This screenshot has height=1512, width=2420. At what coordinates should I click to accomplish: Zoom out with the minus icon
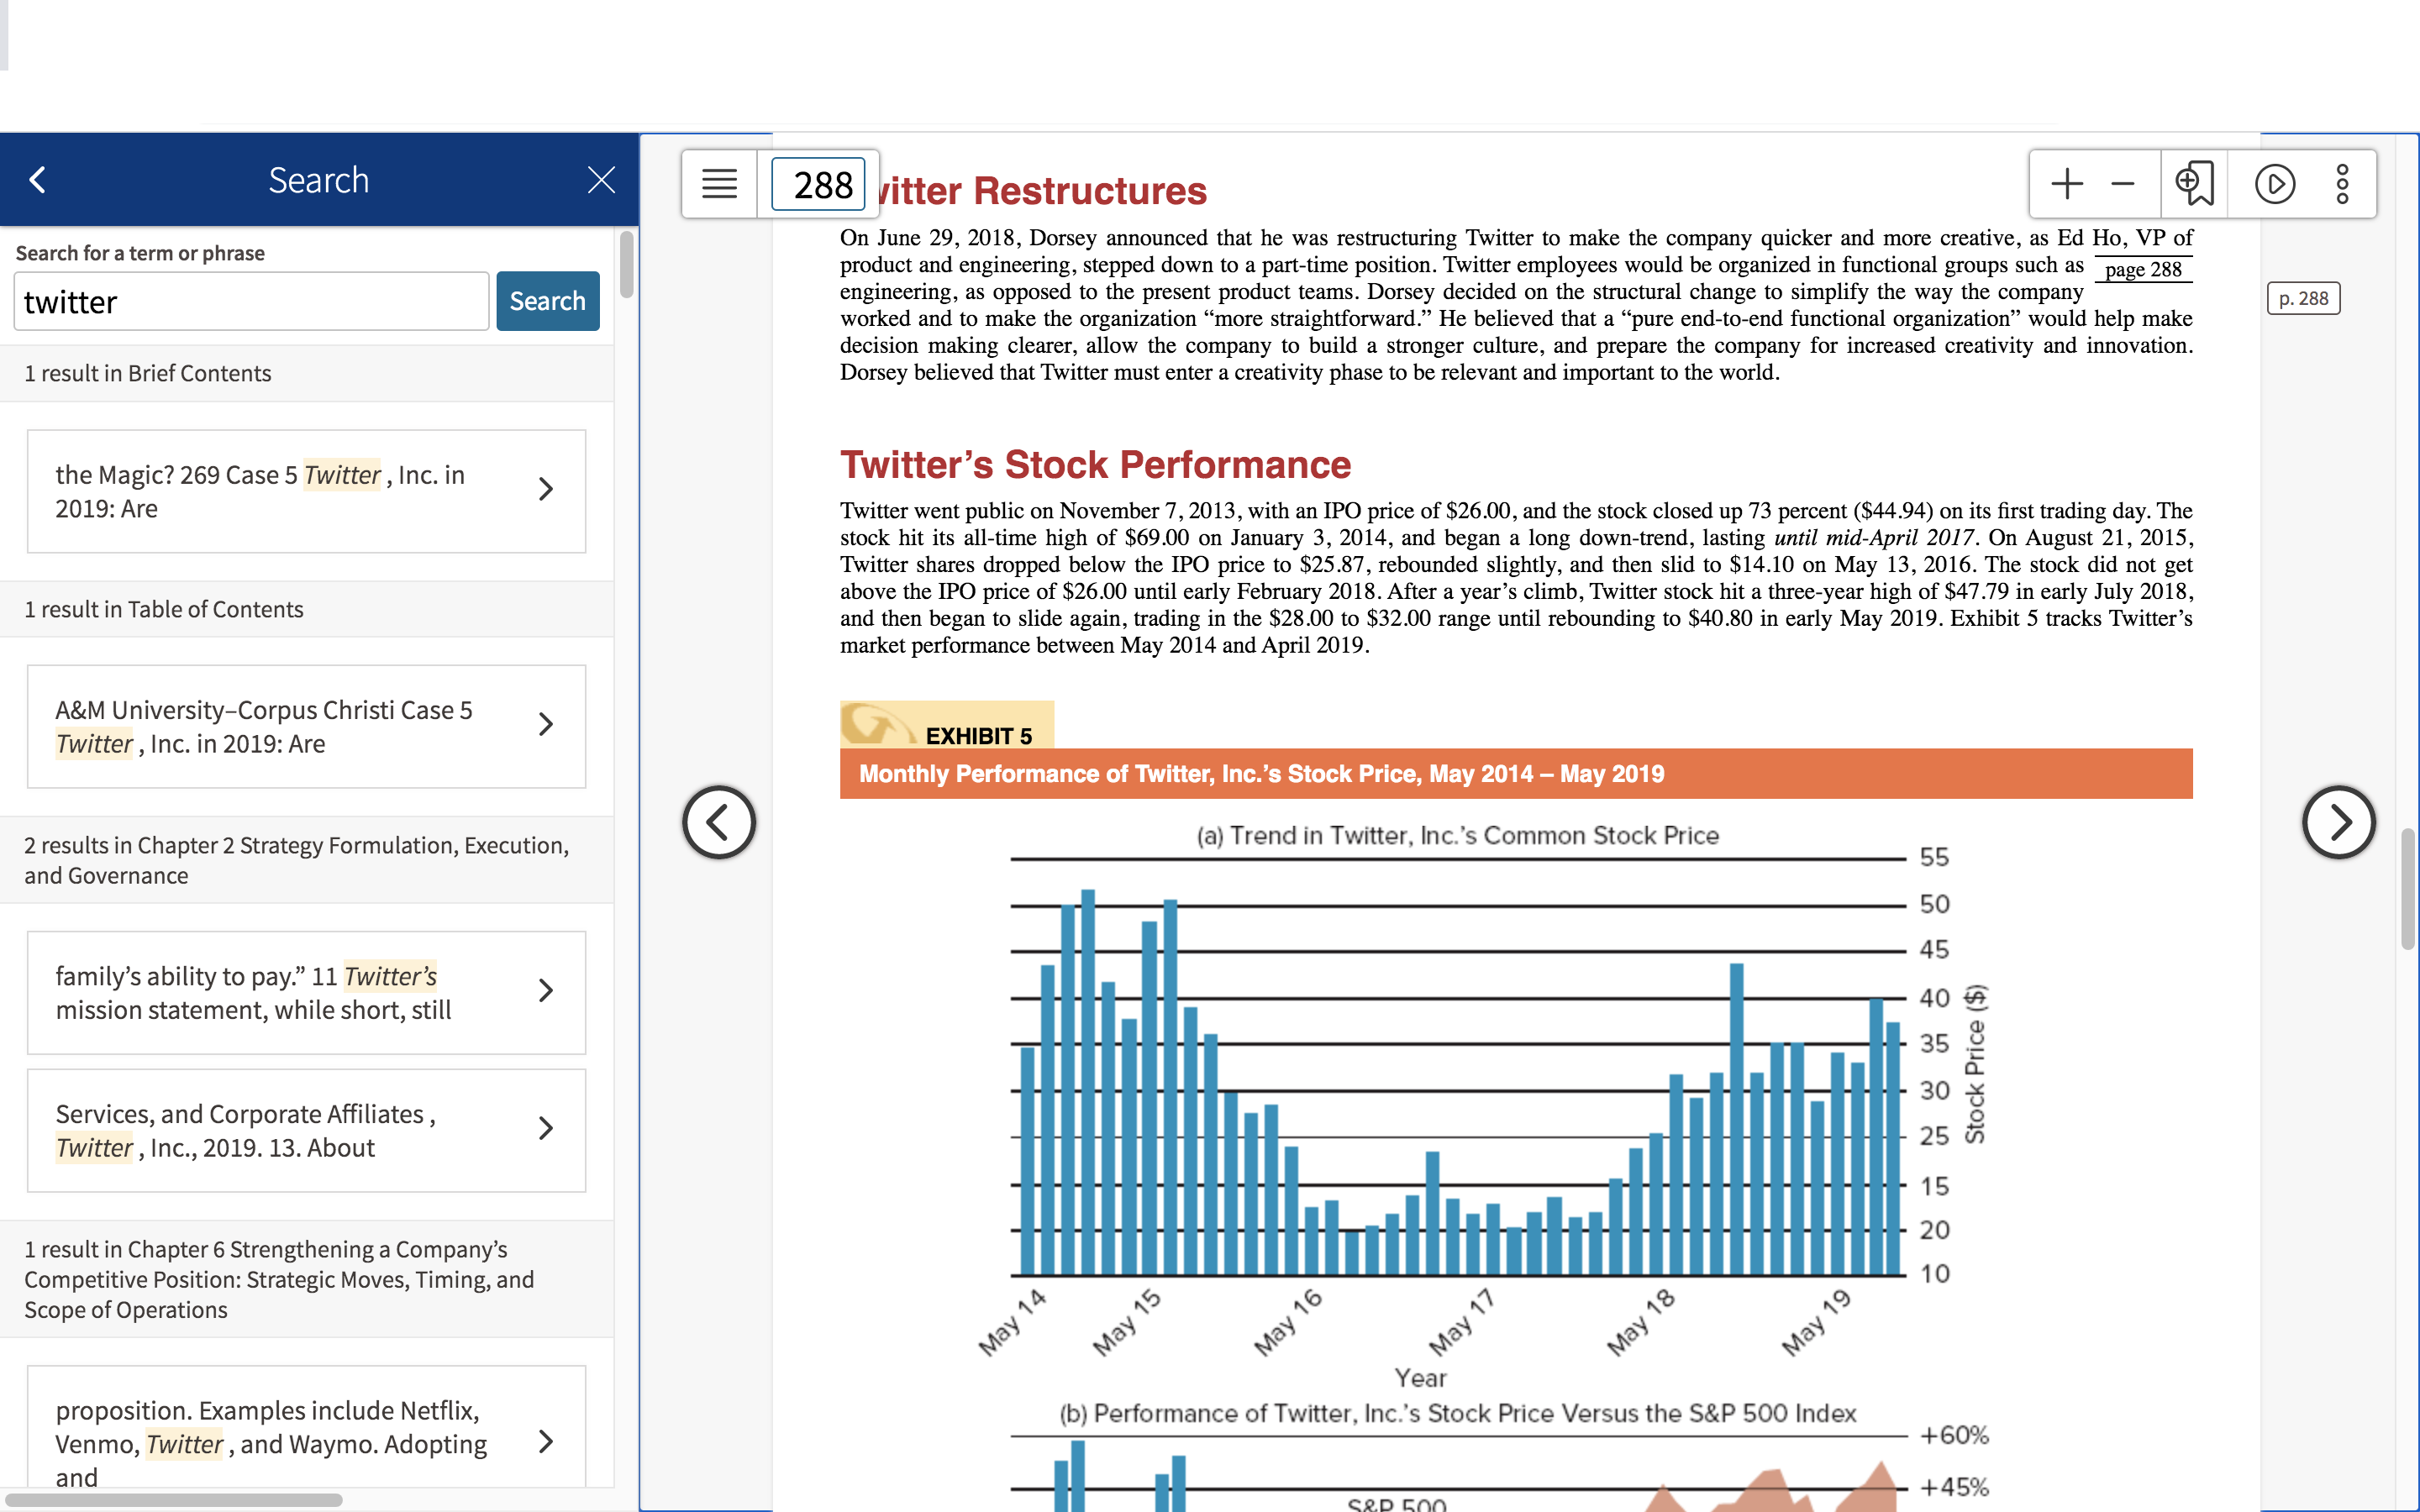click(2123, 184)
